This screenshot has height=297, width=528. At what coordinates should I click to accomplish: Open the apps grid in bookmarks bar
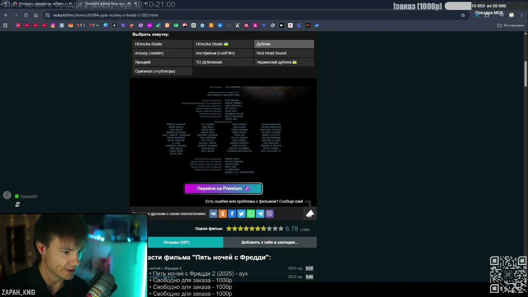click(x=5, y=25)
